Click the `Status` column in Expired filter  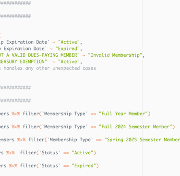click(50, 165)
